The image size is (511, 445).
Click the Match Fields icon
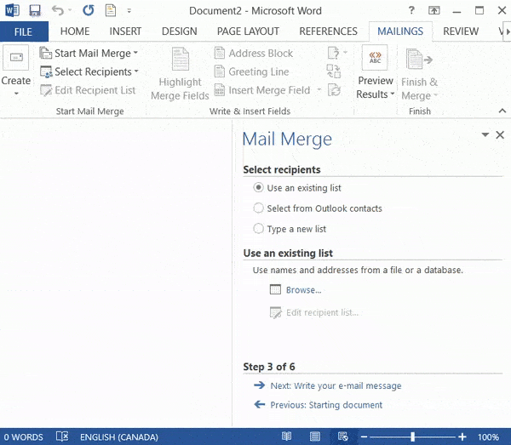point(334,71)
